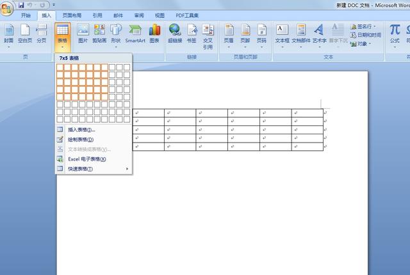The height and width of the screenshot is (275, 410).
Task: Click the 签名行 dropdown arrow
Action: click(375, 27)
